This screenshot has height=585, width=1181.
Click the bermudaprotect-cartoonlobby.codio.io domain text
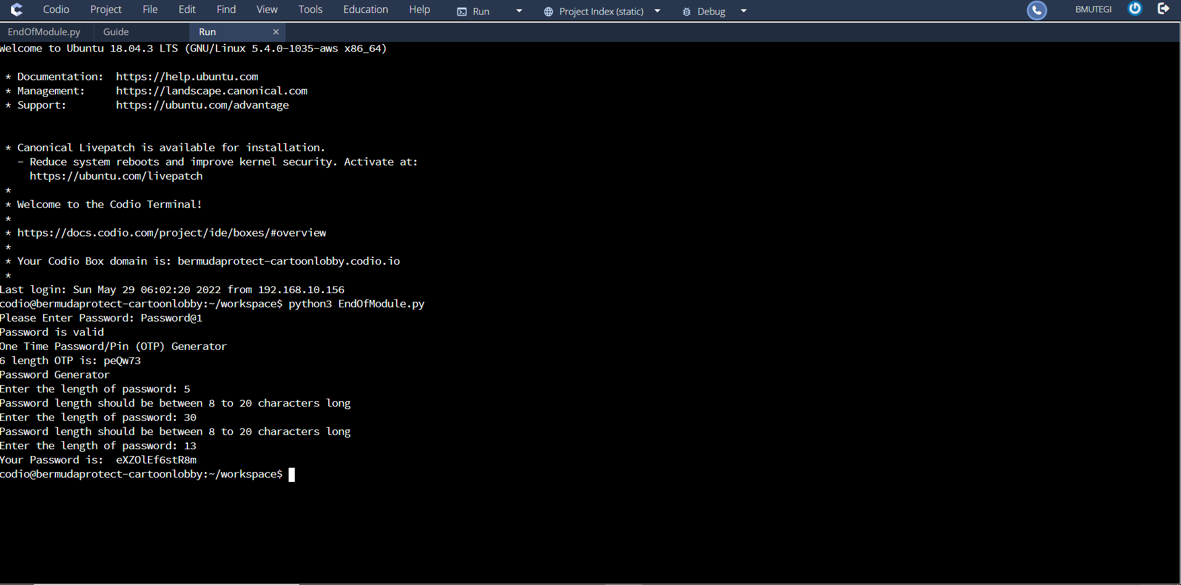click(289, 261)
